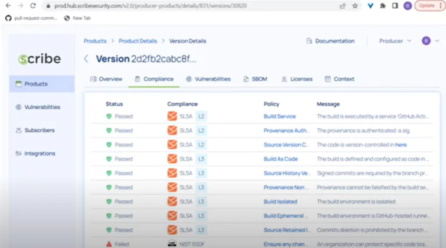Click the Scribe logo
446x248 pixels.
coord(39,59)
